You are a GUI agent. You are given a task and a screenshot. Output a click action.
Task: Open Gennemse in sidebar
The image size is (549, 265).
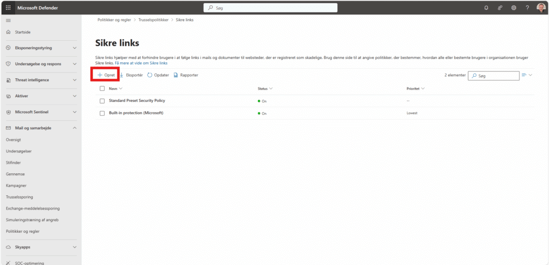pos(16,174)
